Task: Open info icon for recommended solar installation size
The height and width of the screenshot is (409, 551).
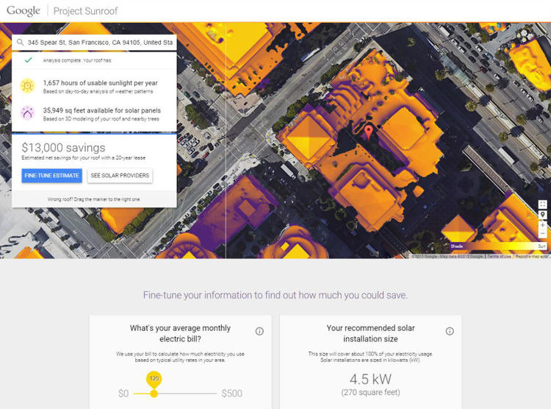Action: (x=450, y=332)
